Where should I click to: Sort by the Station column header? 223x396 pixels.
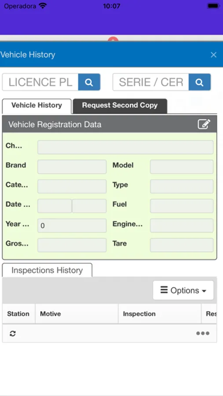click(x=18, y=314)
